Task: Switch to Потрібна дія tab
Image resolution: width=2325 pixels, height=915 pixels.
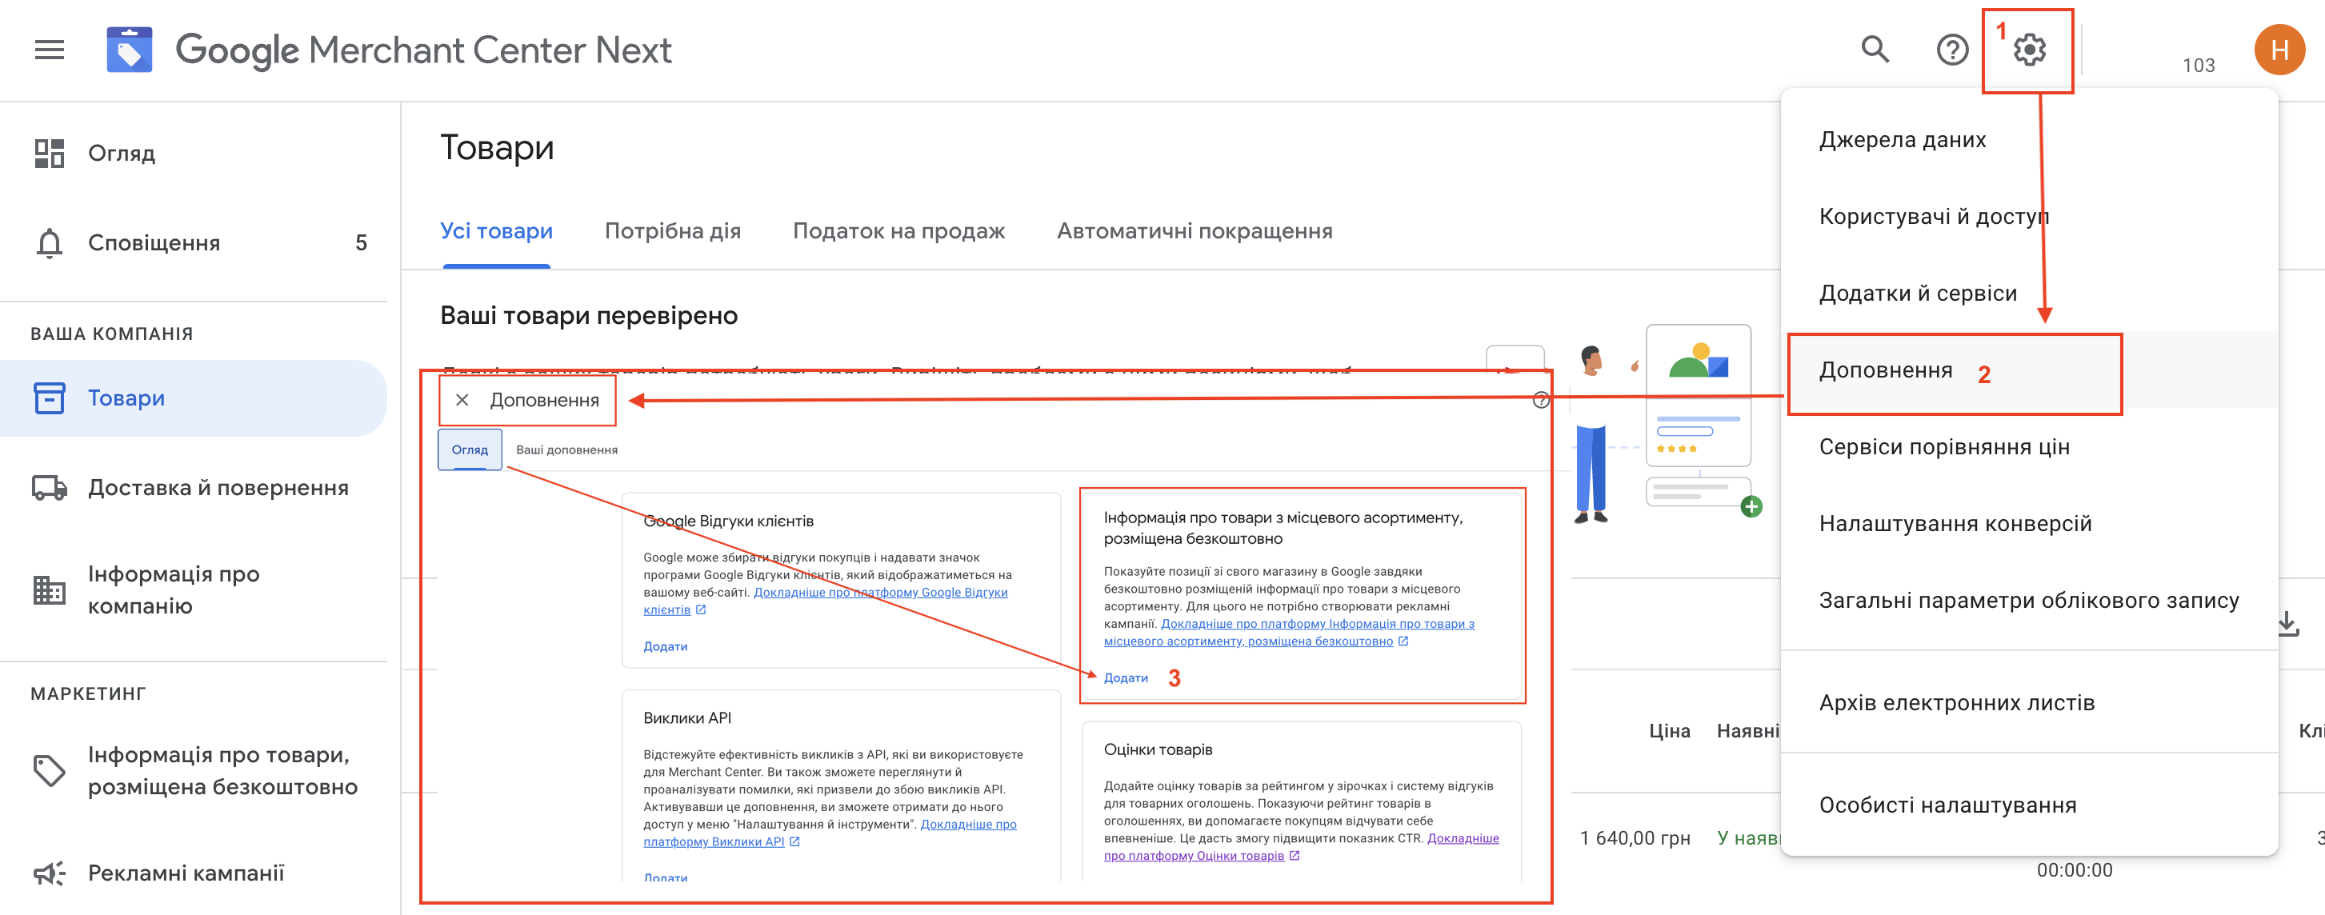Action: 672,231
